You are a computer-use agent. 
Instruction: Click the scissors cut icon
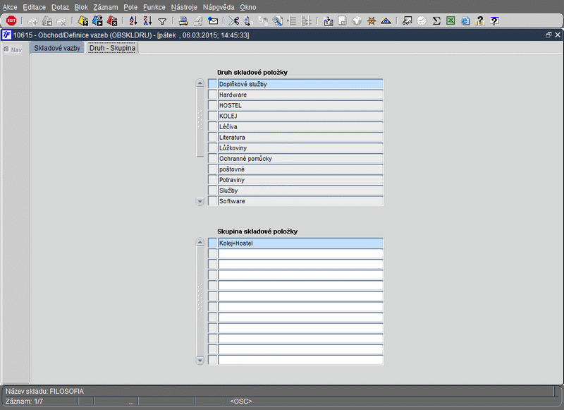tap(233, 21)
